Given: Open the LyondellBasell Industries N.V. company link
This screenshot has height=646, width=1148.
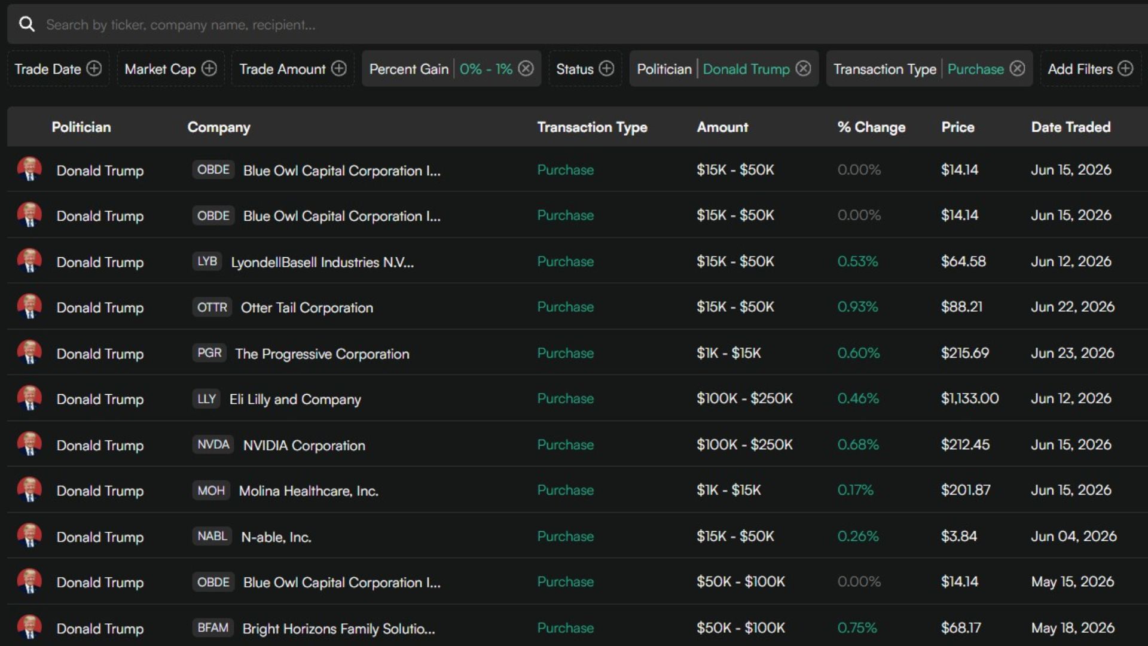Looking at the screenshot, I should click(322, 262).
